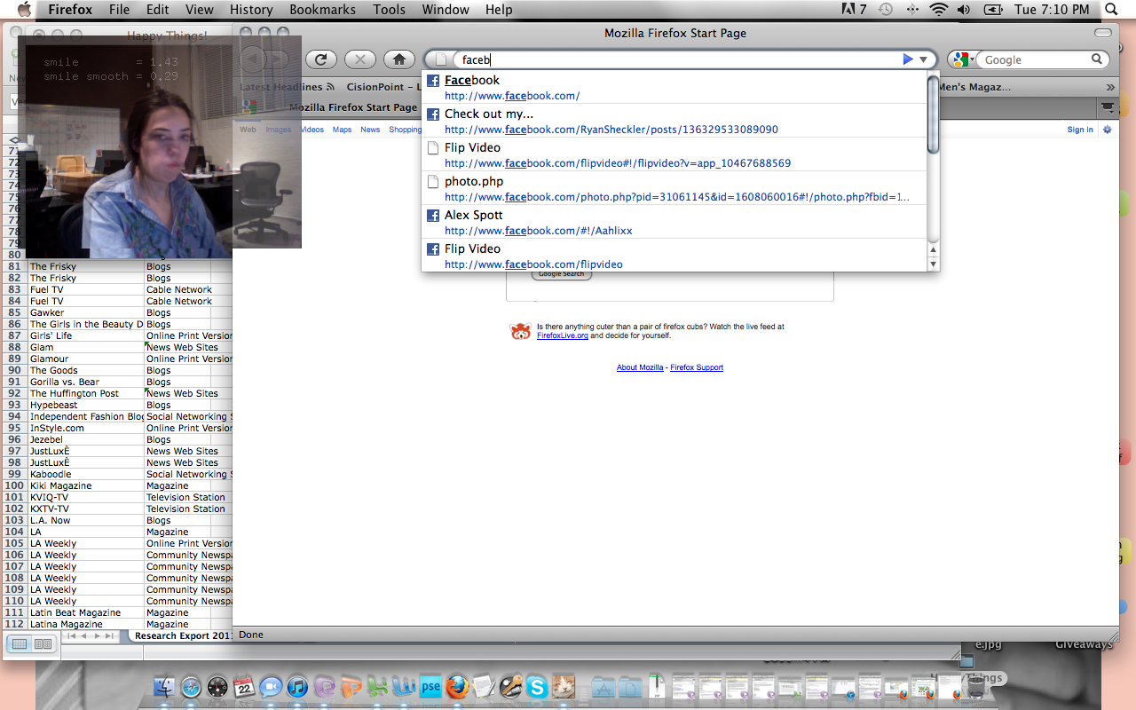The width and height of the screenshot is (1136, 710).
Task: Click the blue Go arrow in address bar
Action: pos(907,59)
